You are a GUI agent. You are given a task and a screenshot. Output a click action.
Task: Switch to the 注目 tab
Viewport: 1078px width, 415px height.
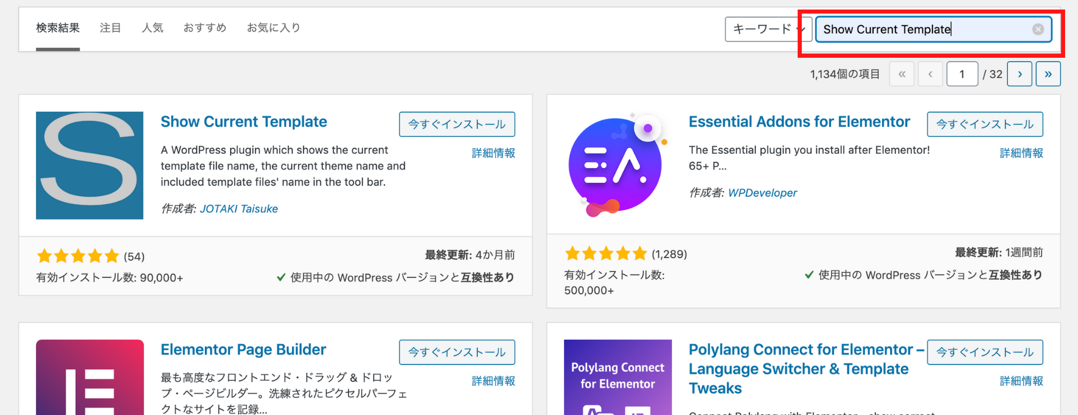(110, 28)
